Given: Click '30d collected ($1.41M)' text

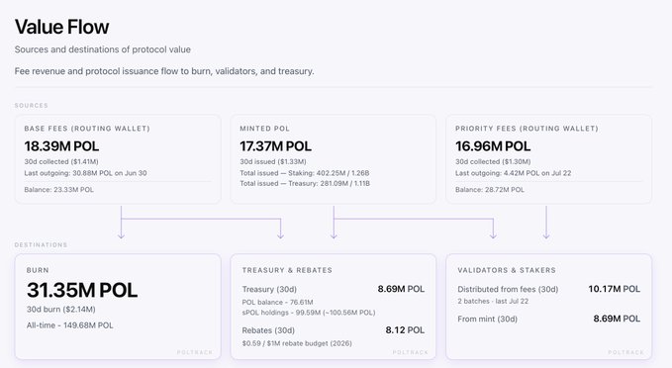Looking at the screenshot, I should click(61, 161).
